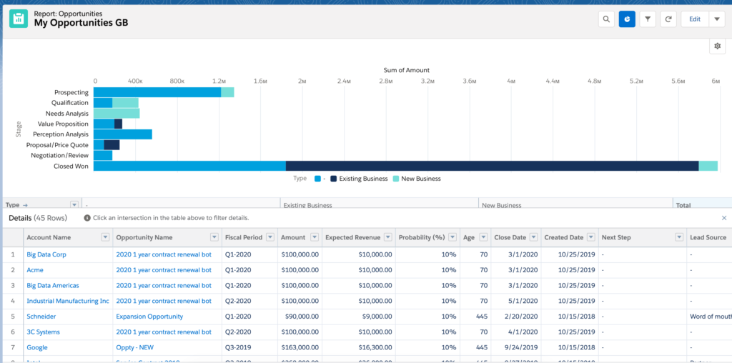The height and width of the screenshot is (363, 732).
Task: Select the New Business column header
Action: [x=575, y=204]
